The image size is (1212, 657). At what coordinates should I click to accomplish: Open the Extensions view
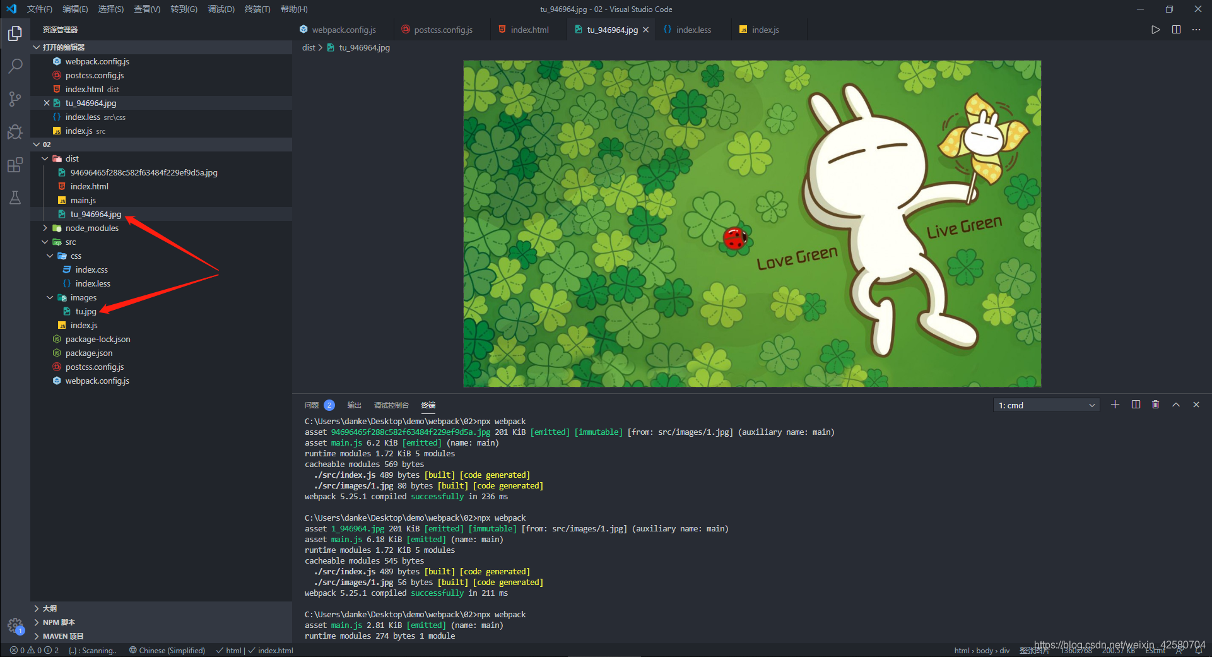click(x=15, y=165)
